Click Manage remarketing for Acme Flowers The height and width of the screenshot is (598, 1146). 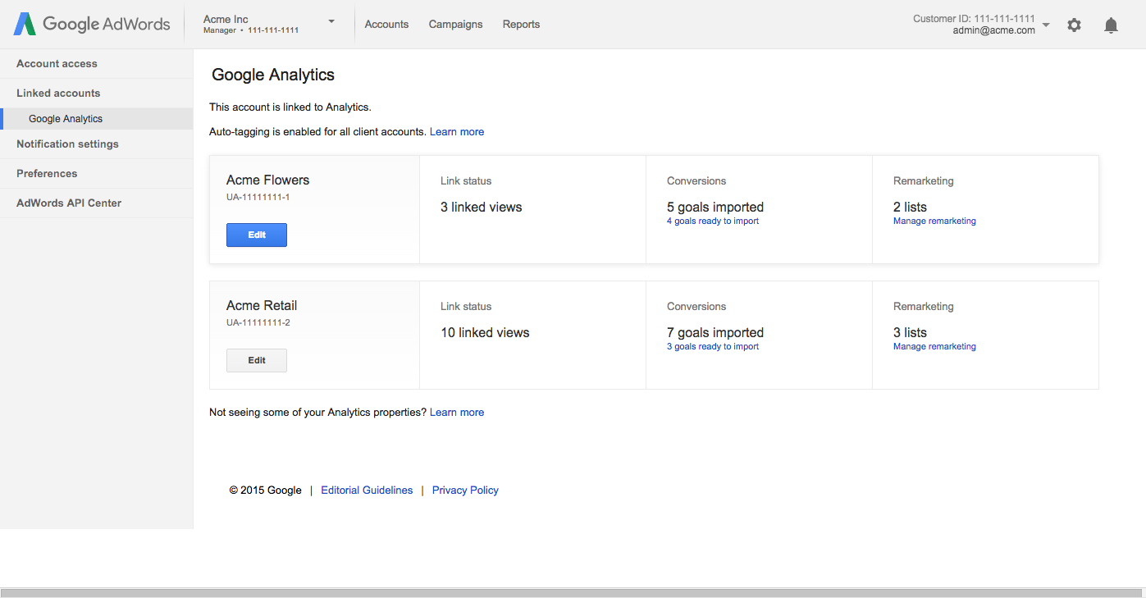pos(934,221)
